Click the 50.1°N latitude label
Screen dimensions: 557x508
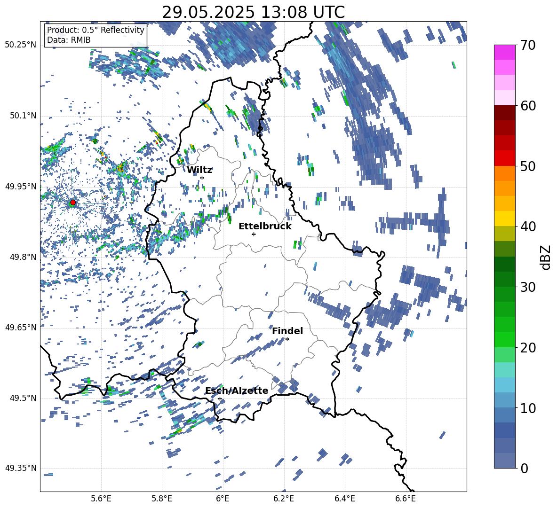coord(23,116)
